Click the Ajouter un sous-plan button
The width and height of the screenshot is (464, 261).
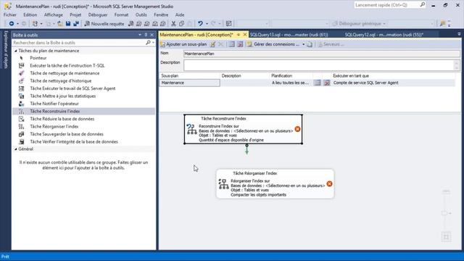[183, 44]
